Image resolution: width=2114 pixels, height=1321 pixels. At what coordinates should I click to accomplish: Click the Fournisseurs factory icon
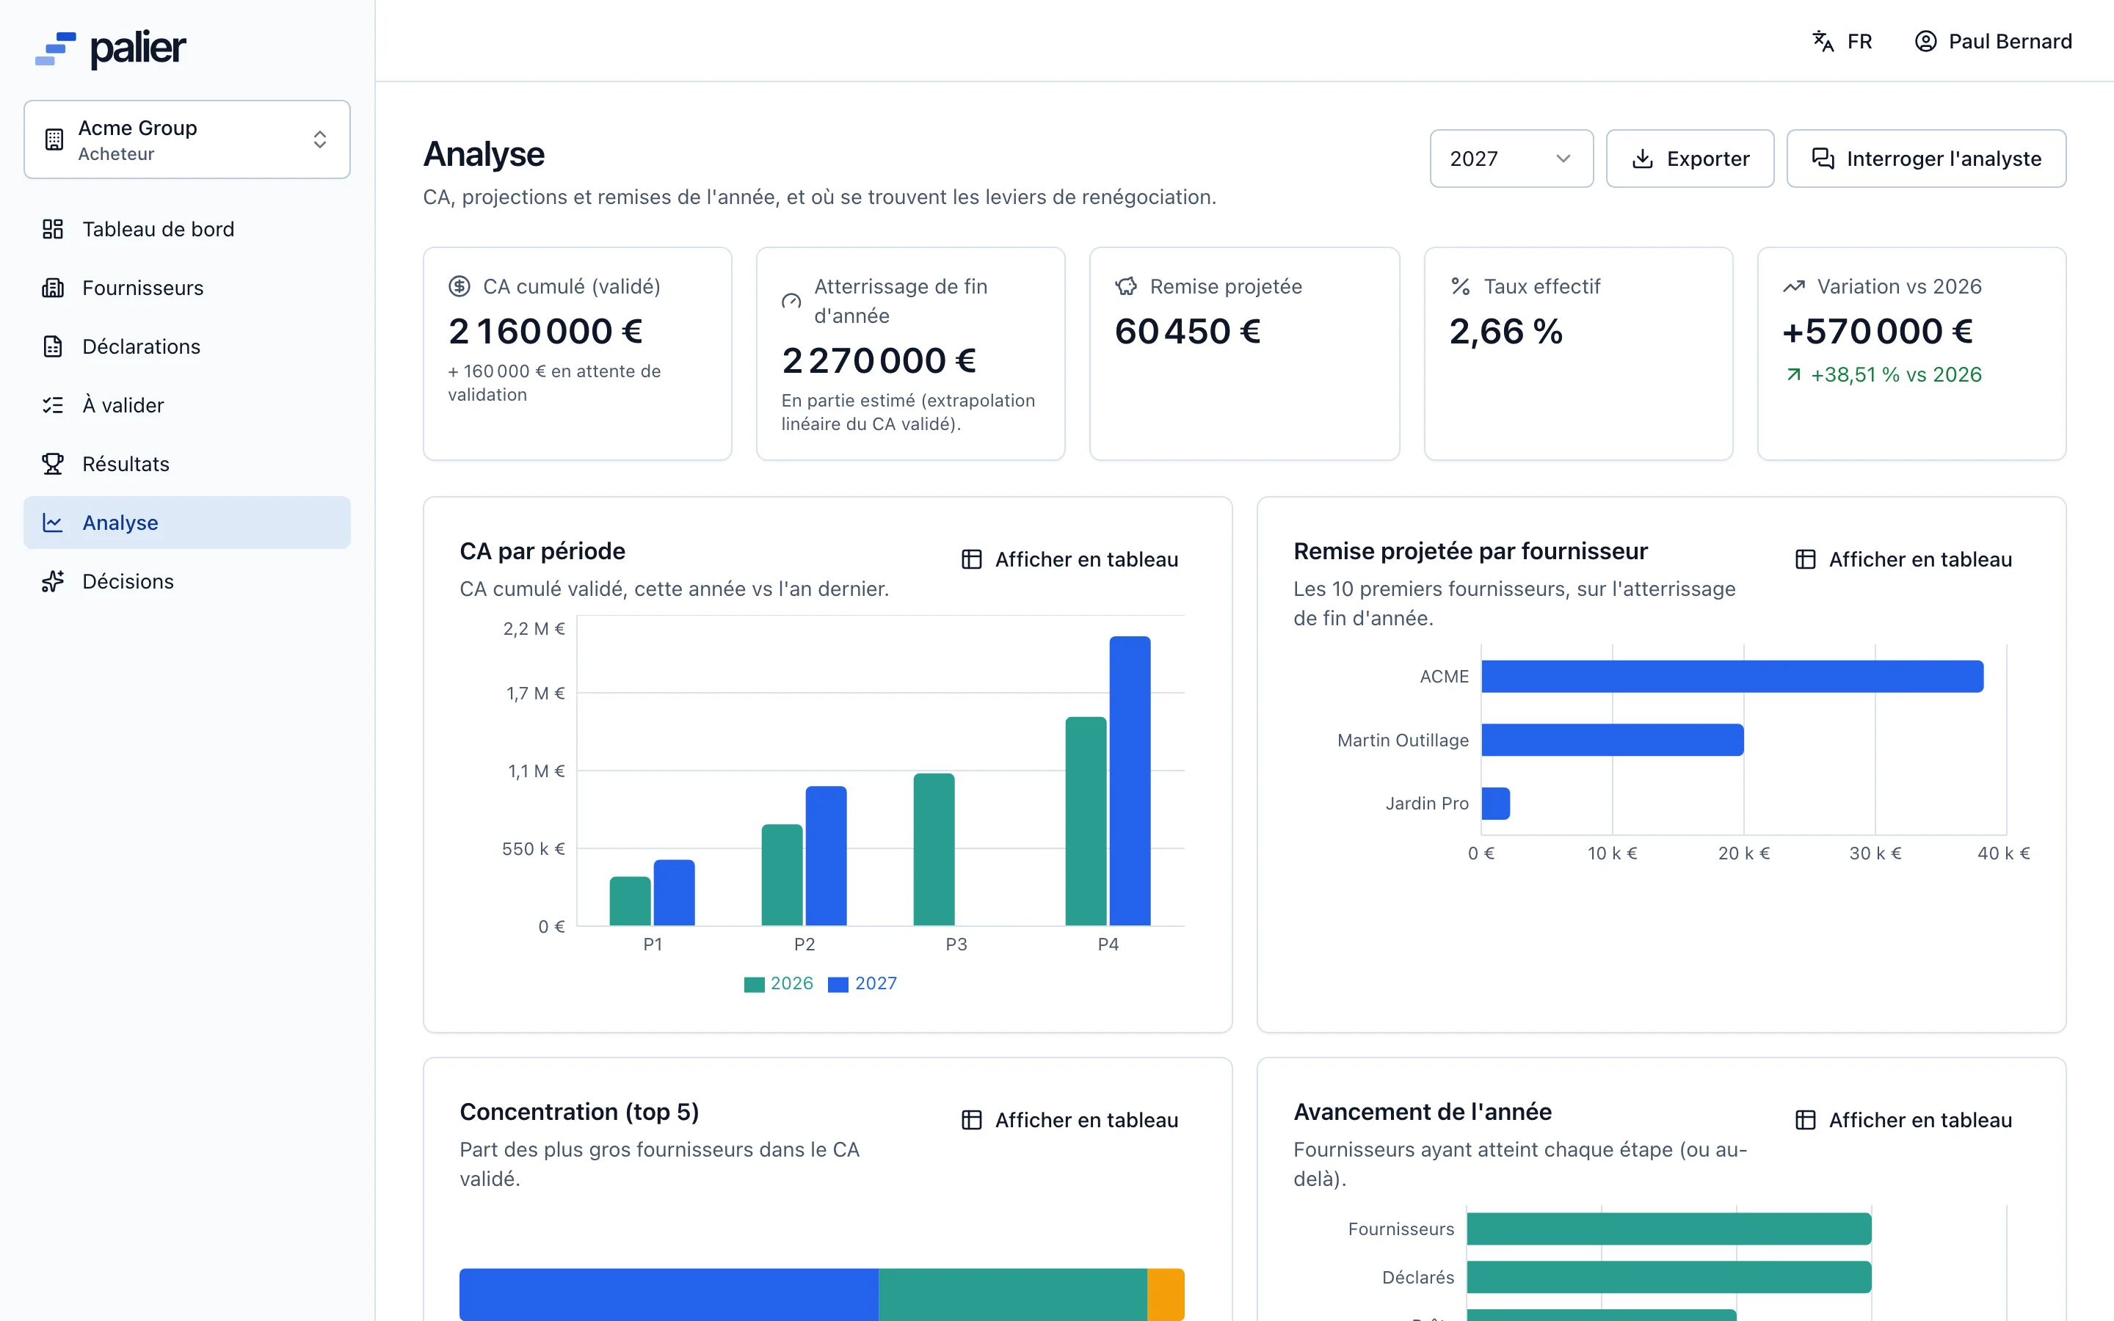[52, 288]
